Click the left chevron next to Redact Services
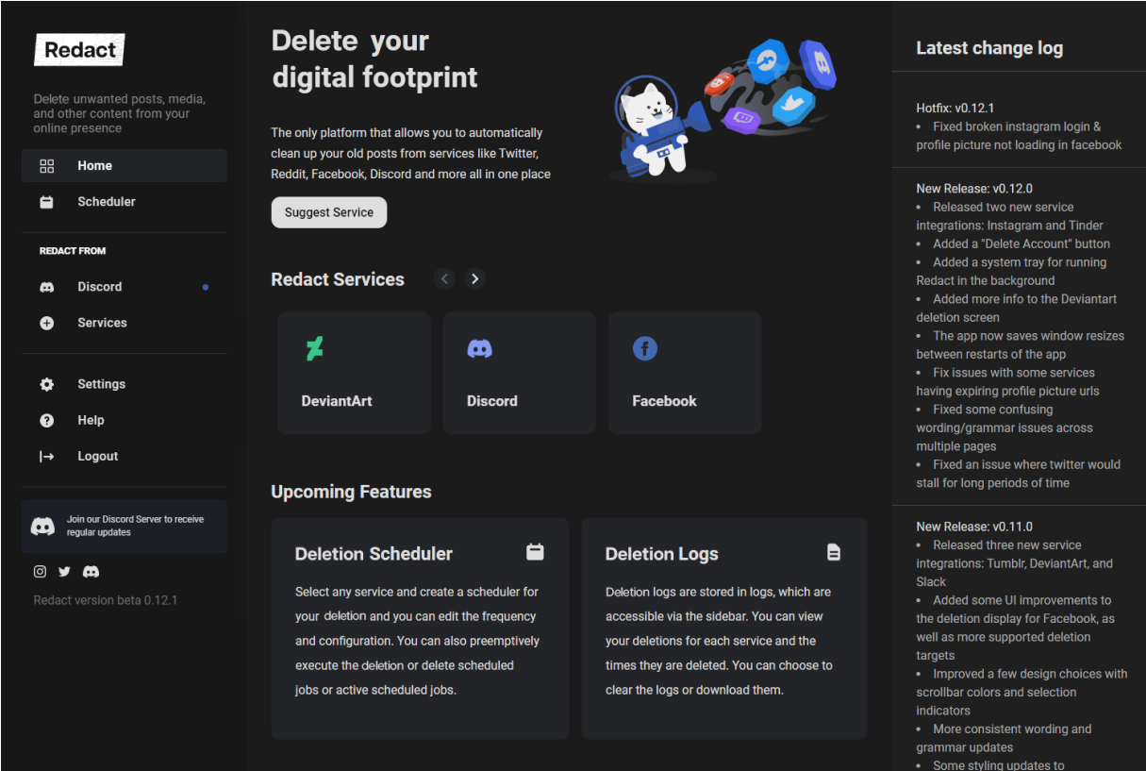 click(444, 278)
